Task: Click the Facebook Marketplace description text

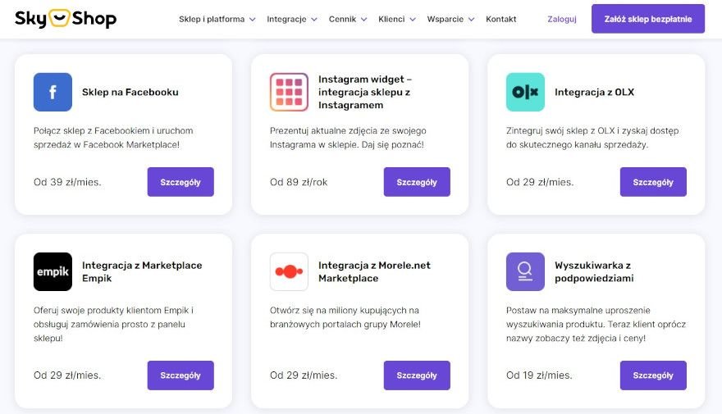Action: pos(113,138)
